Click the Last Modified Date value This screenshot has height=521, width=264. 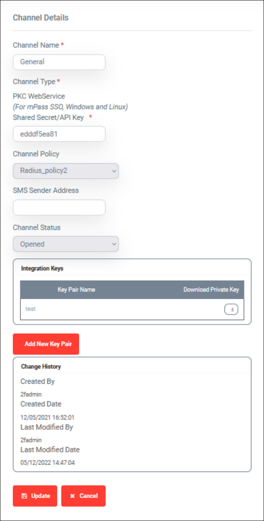pyautogui.click(x=47, y=462)
